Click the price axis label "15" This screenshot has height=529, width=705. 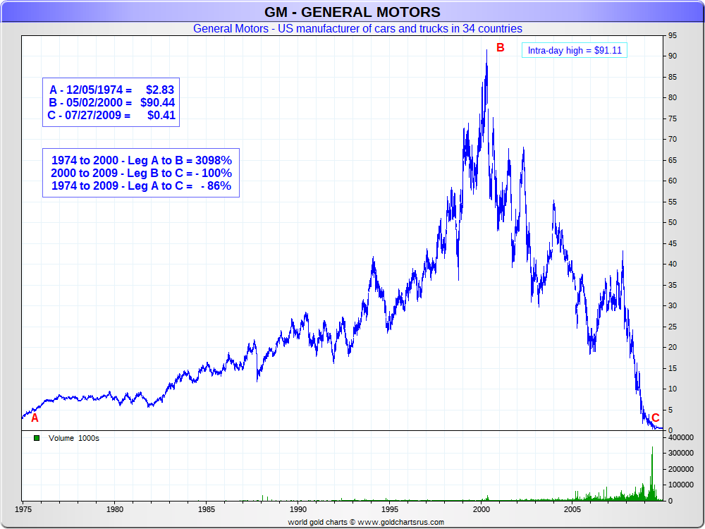[x=673, y=368]
